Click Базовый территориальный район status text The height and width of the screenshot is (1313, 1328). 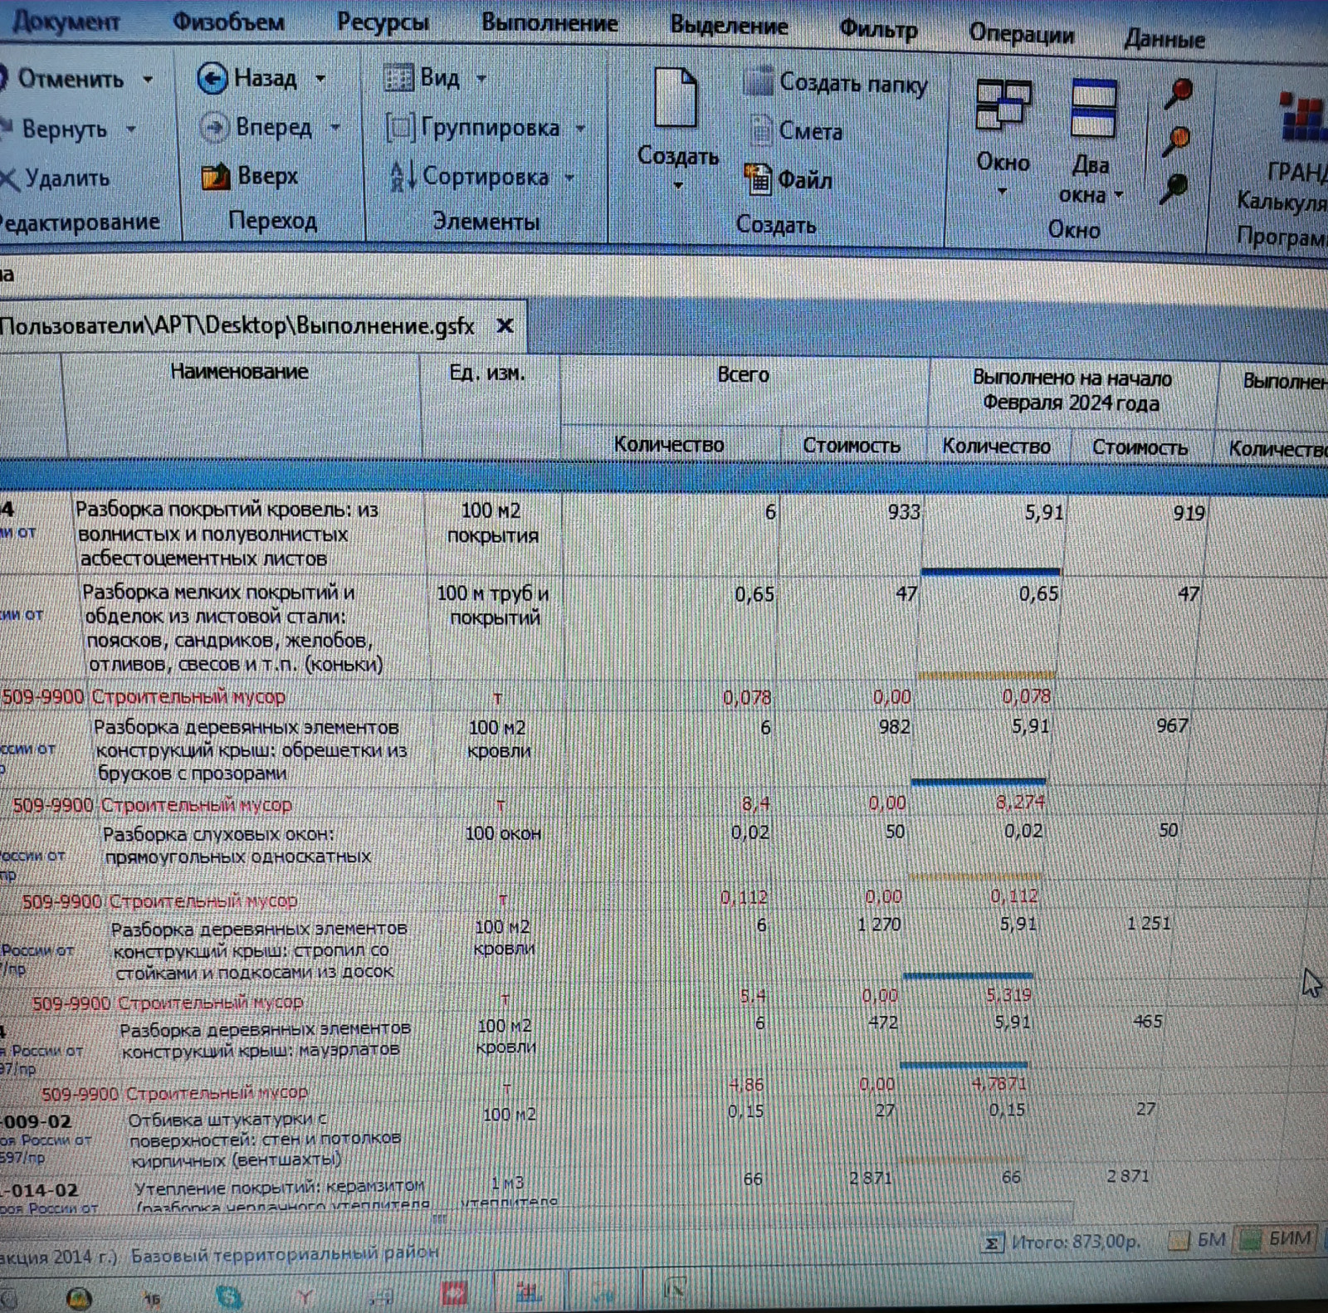(x=285, y=1253)
